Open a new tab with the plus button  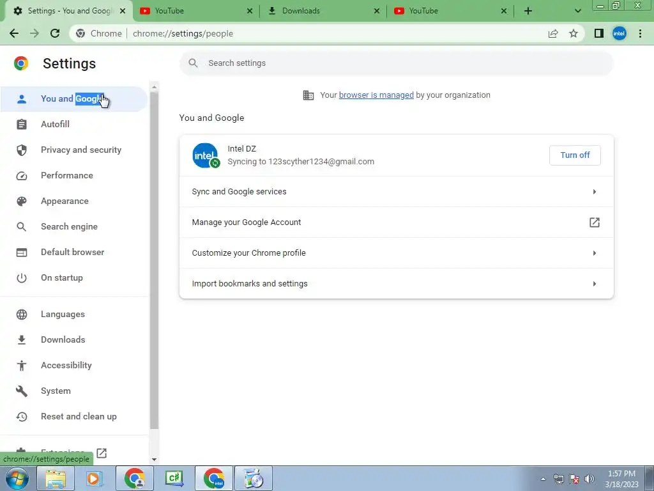(x=528, y=11)
